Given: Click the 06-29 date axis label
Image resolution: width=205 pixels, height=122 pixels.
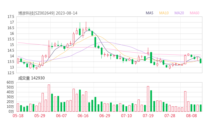Looking at the screenshot, I should tap(105, 116).
